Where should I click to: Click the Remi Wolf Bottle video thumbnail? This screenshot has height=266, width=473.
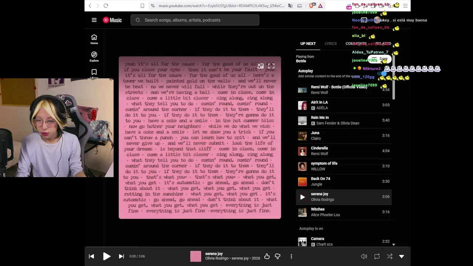pyautogui.click(x=302, y=90)
